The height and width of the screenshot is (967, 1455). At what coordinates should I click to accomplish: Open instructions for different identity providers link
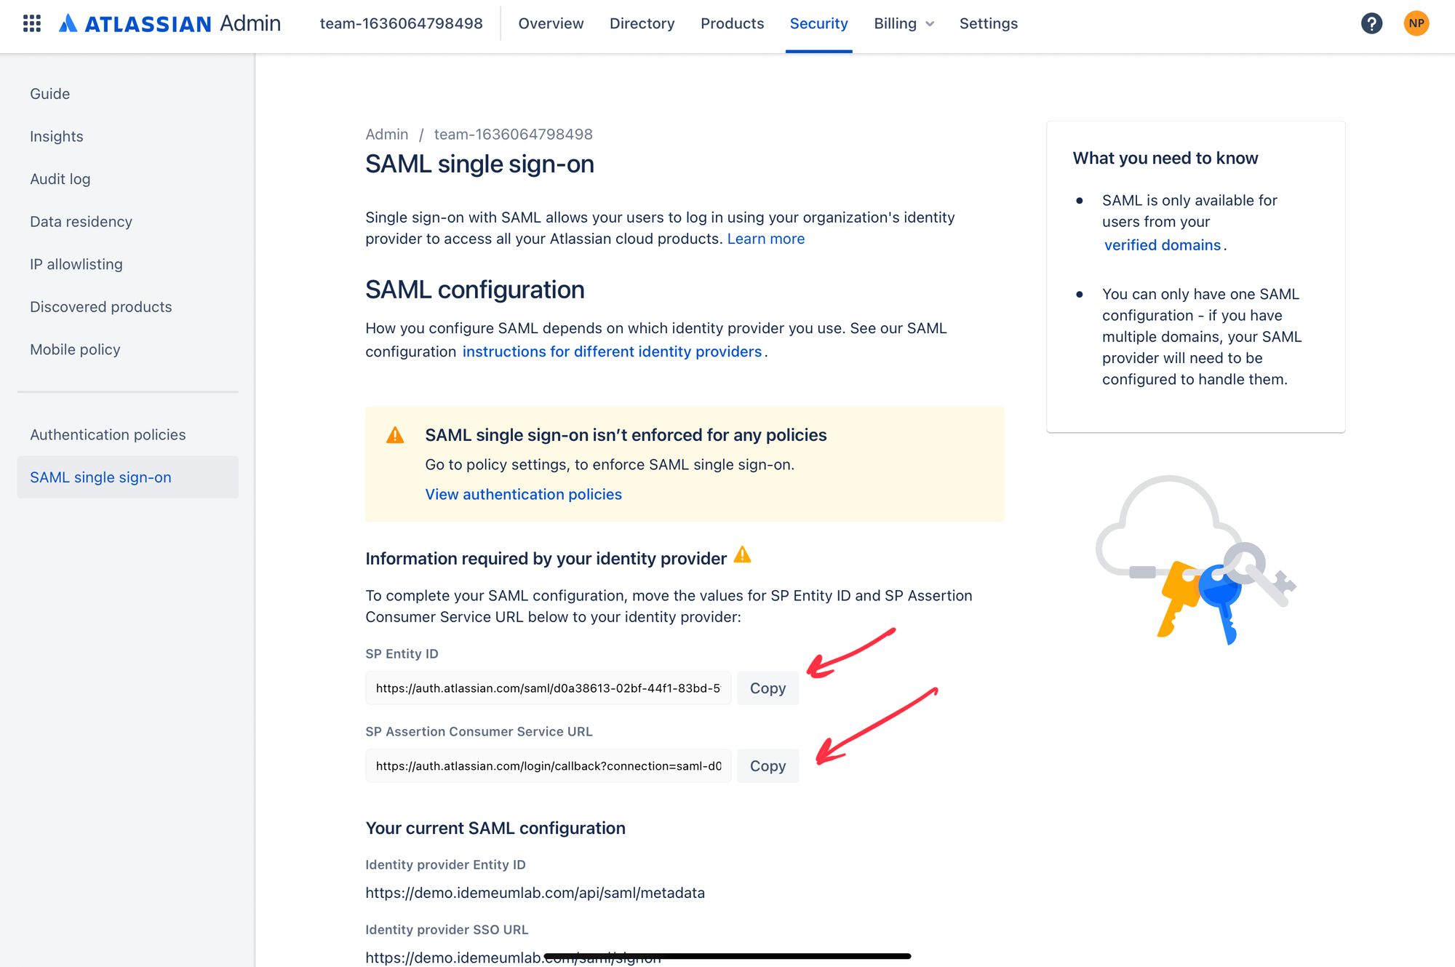[612, 351]
